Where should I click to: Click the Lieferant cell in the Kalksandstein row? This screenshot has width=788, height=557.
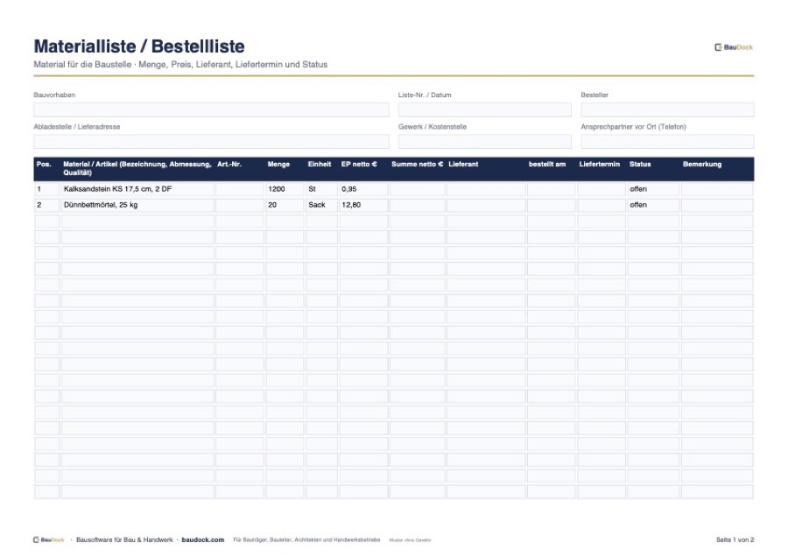(486, 189)
